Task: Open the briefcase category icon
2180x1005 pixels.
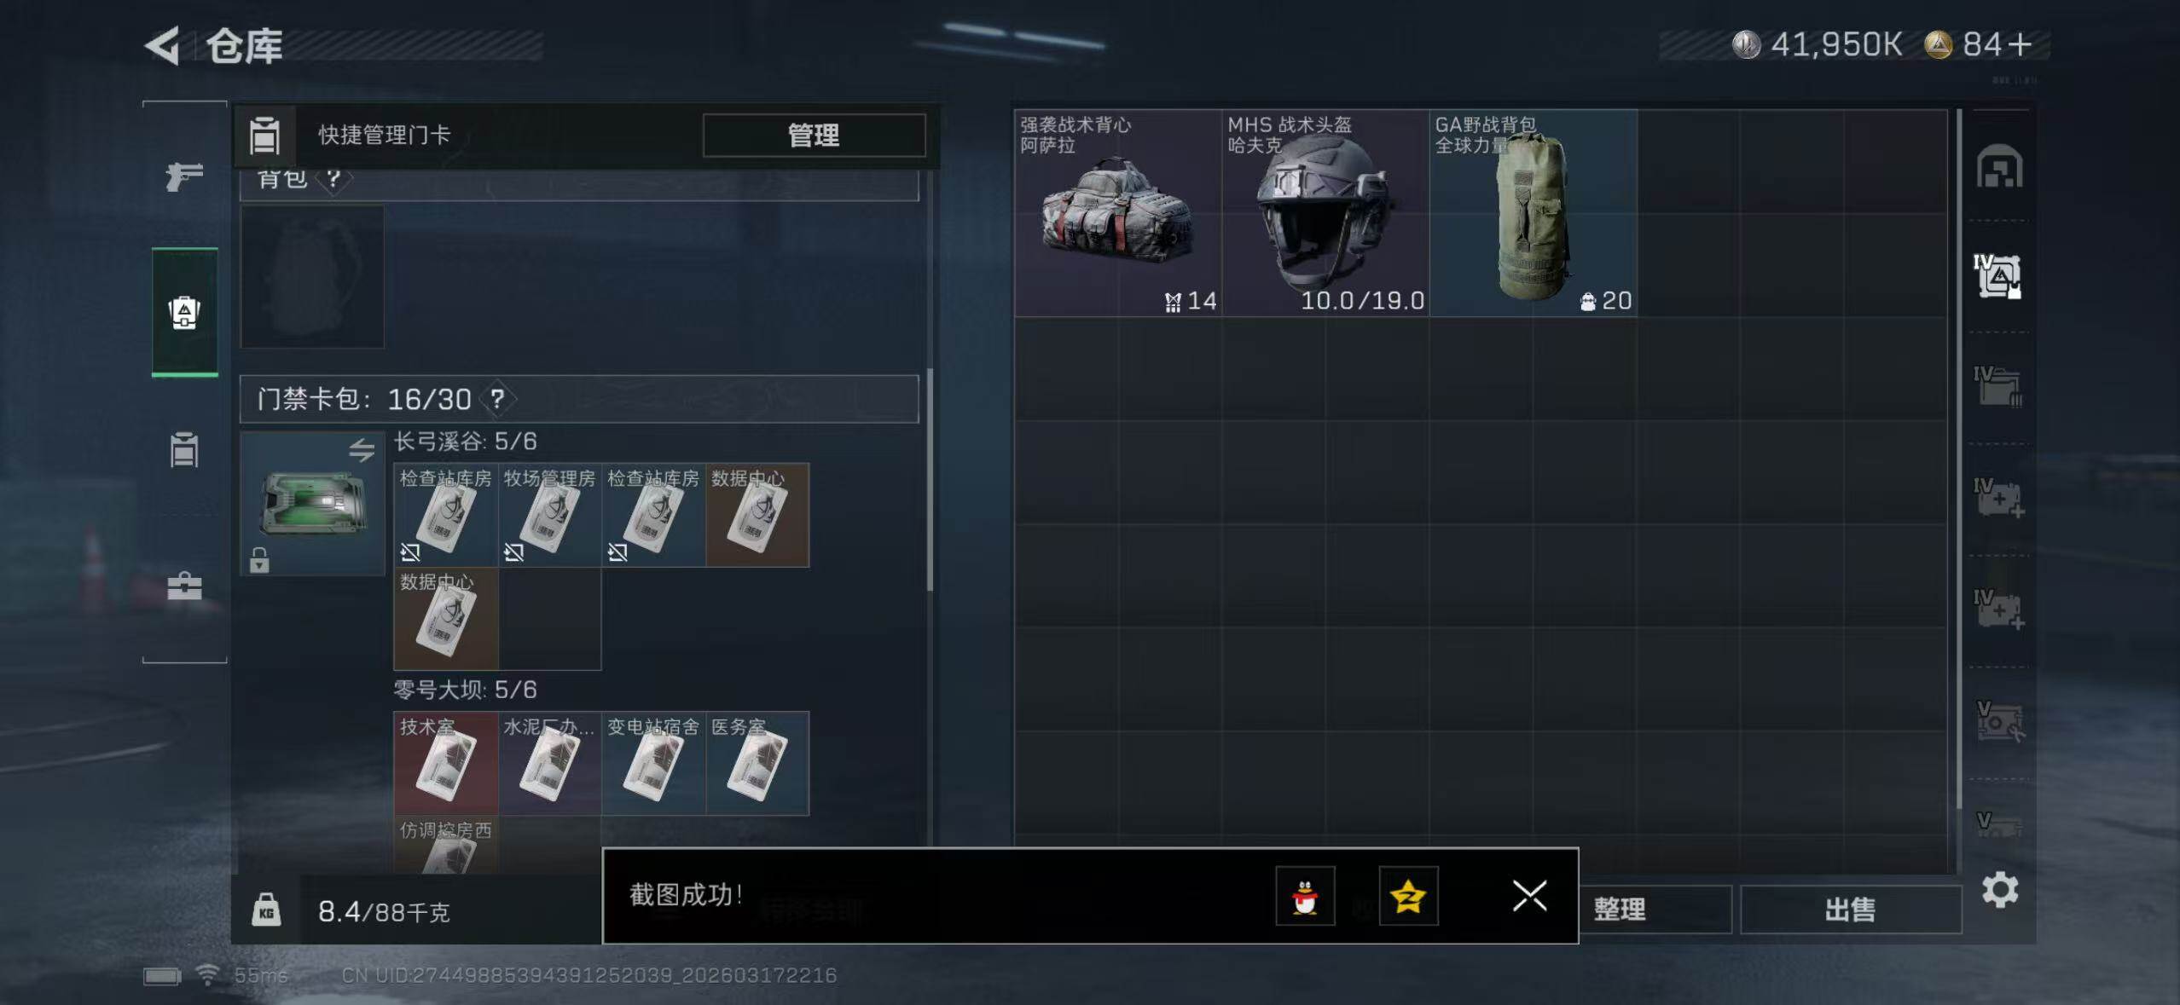Action: tap(184, 586)
